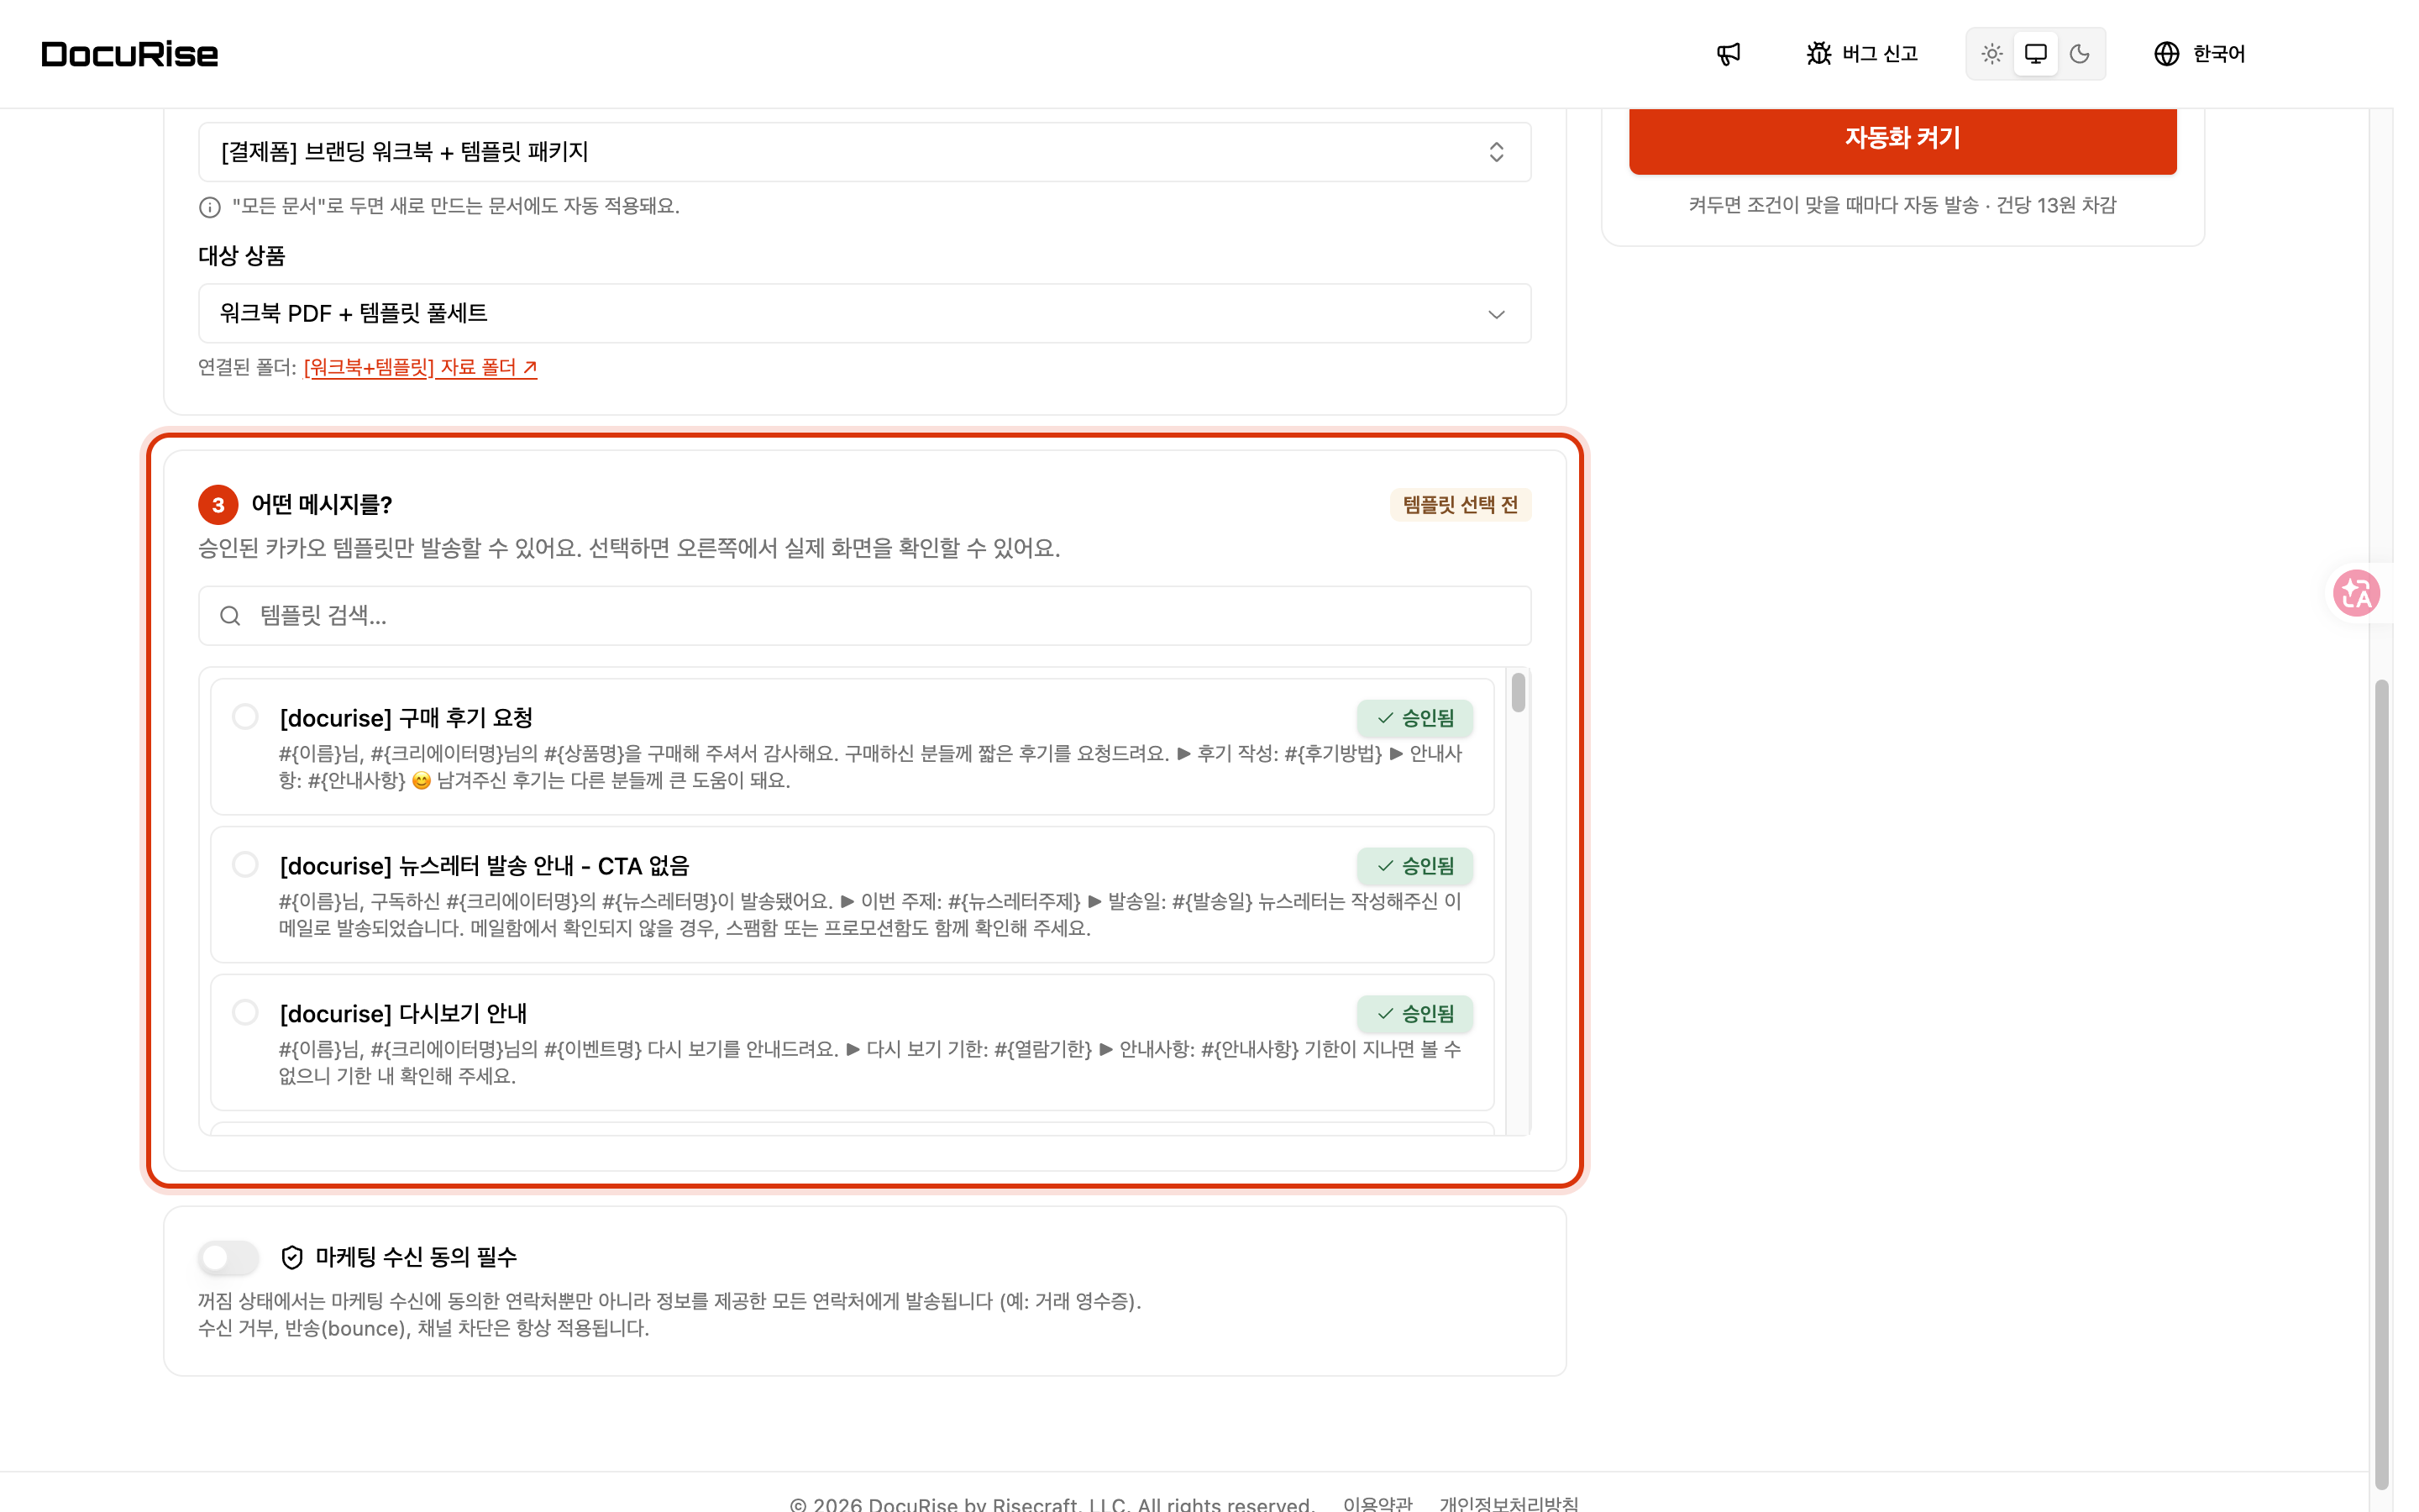The width and height of the screenshot is (2419, 1512).
Task: Open the announcements megaphone icon
Action: [x=1729, y=54]
